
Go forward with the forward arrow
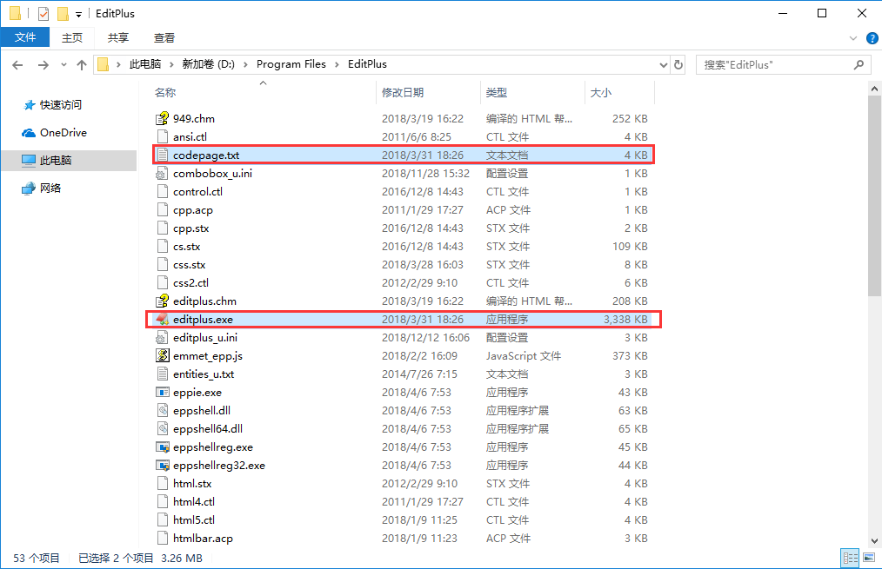[43, 65]
